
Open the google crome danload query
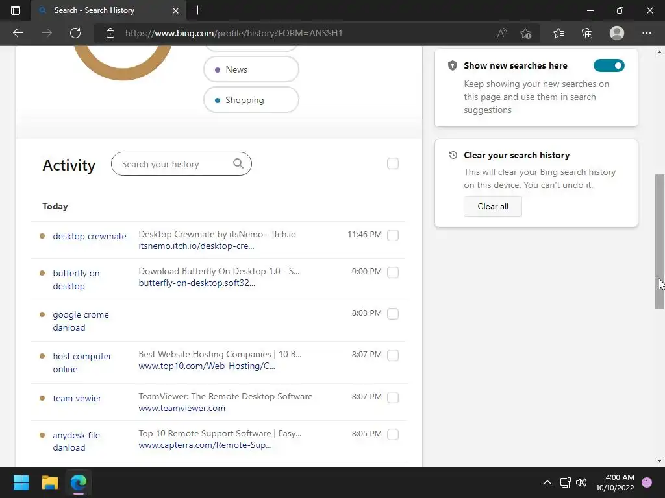[81, 321]
